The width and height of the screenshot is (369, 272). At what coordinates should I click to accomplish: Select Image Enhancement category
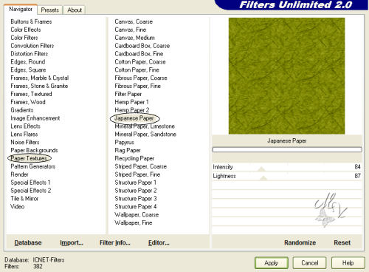point(35,118)
